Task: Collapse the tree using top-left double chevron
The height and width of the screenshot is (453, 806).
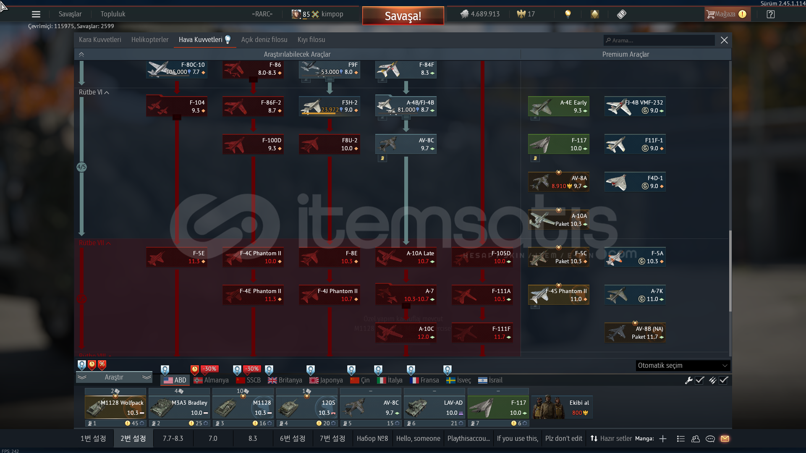Action: (81, 55)
